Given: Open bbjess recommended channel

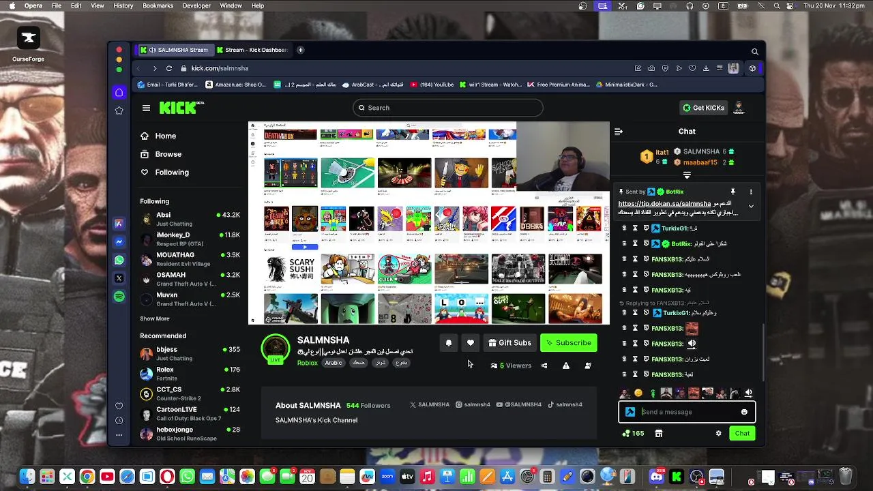Looking at the screenshot, I should (x=190, y=353).
